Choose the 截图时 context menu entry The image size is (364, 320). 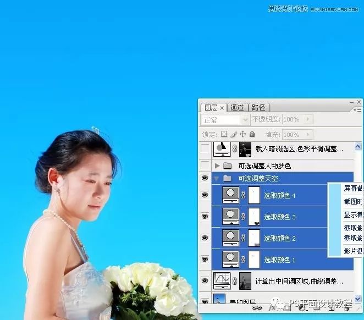coord(353,201)
